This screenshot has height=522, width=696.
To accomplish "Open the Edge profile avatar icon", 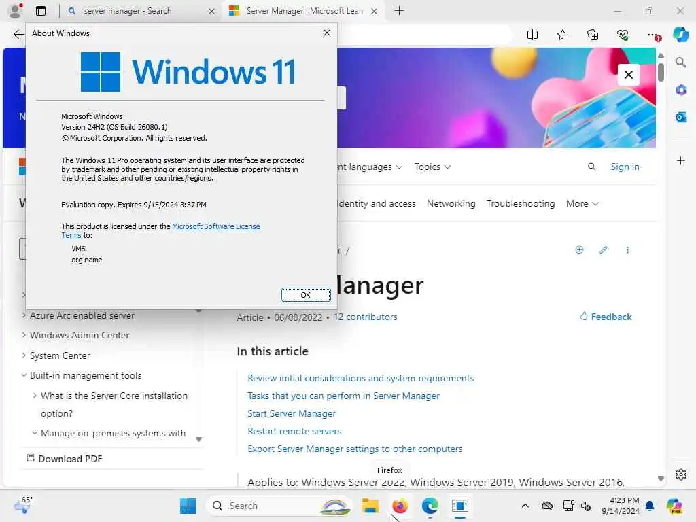I will click(16, 11).
